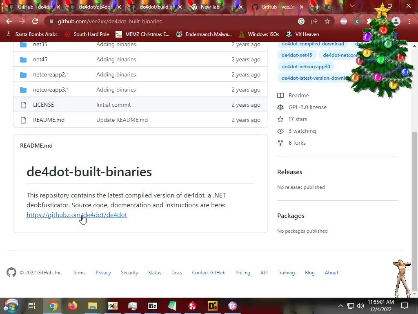Screen dimensions: 418x314
Task: Open the VX Heaven bookmark
Action: (x=302, y=34)
